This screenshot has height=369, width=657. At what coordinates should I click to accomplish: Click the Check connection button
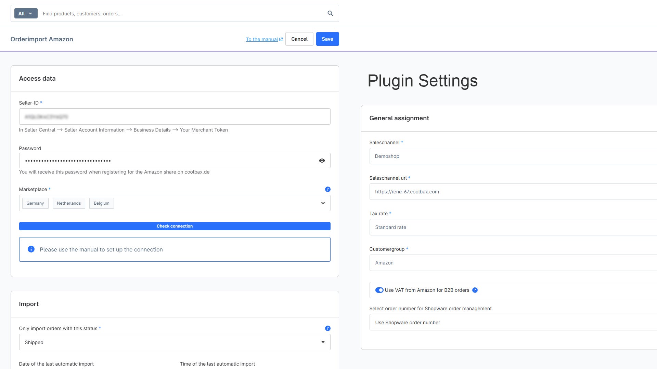point(175,226)
